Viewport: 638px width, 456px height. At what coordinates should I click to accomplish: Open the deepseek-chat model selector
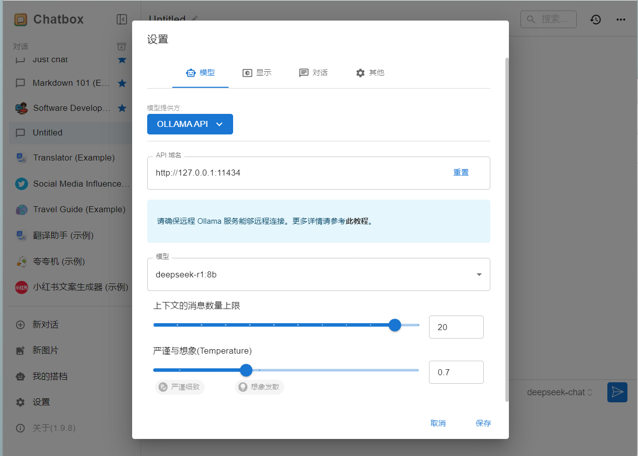point(560,392)
